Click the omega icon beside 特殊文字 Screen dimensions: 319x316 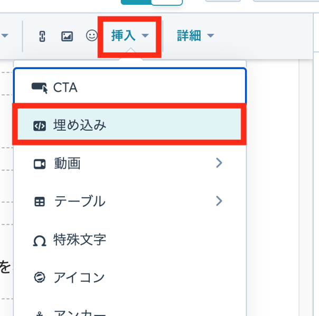(40, 240)
